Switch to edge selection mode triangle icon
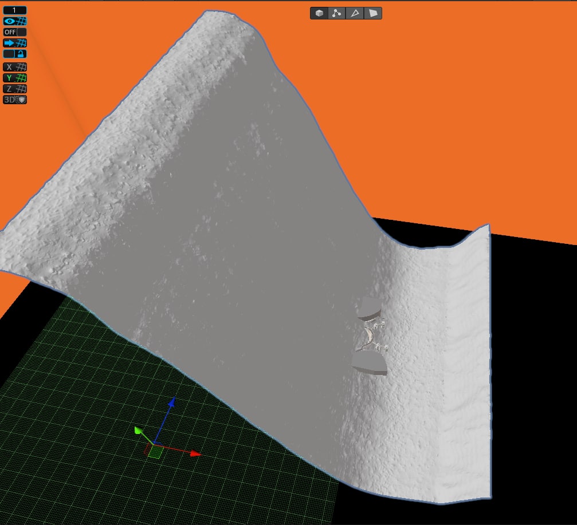Screen dimensions: 577x525 354,13
